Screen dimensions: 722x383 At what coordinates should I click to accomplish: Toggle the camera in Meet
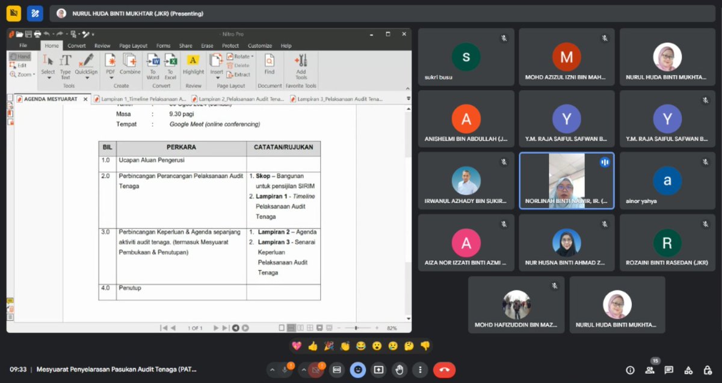pos(316,370)
